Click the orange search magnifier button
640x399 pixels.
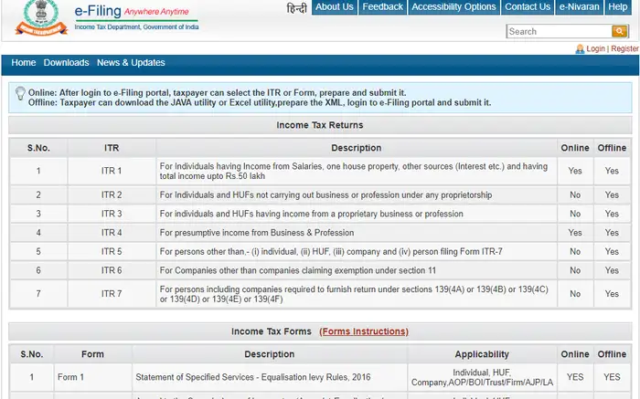point(620,31)
